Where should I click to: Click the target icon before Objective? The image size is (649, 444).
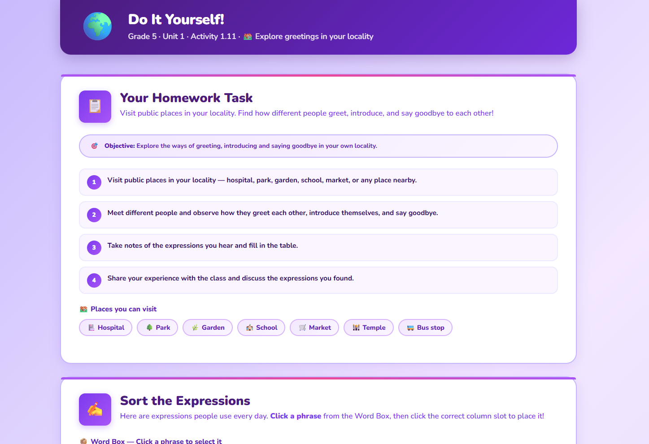[x=94, y=146]
